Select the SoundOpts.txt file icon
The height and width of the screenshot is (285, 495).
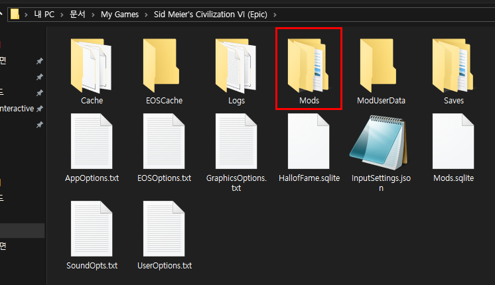92,229
